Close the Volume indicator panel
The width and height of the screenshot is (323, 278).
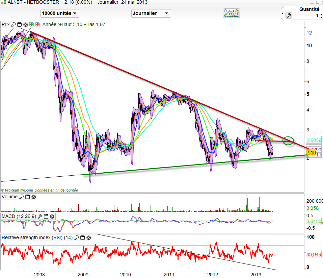[x=33, y=197]
